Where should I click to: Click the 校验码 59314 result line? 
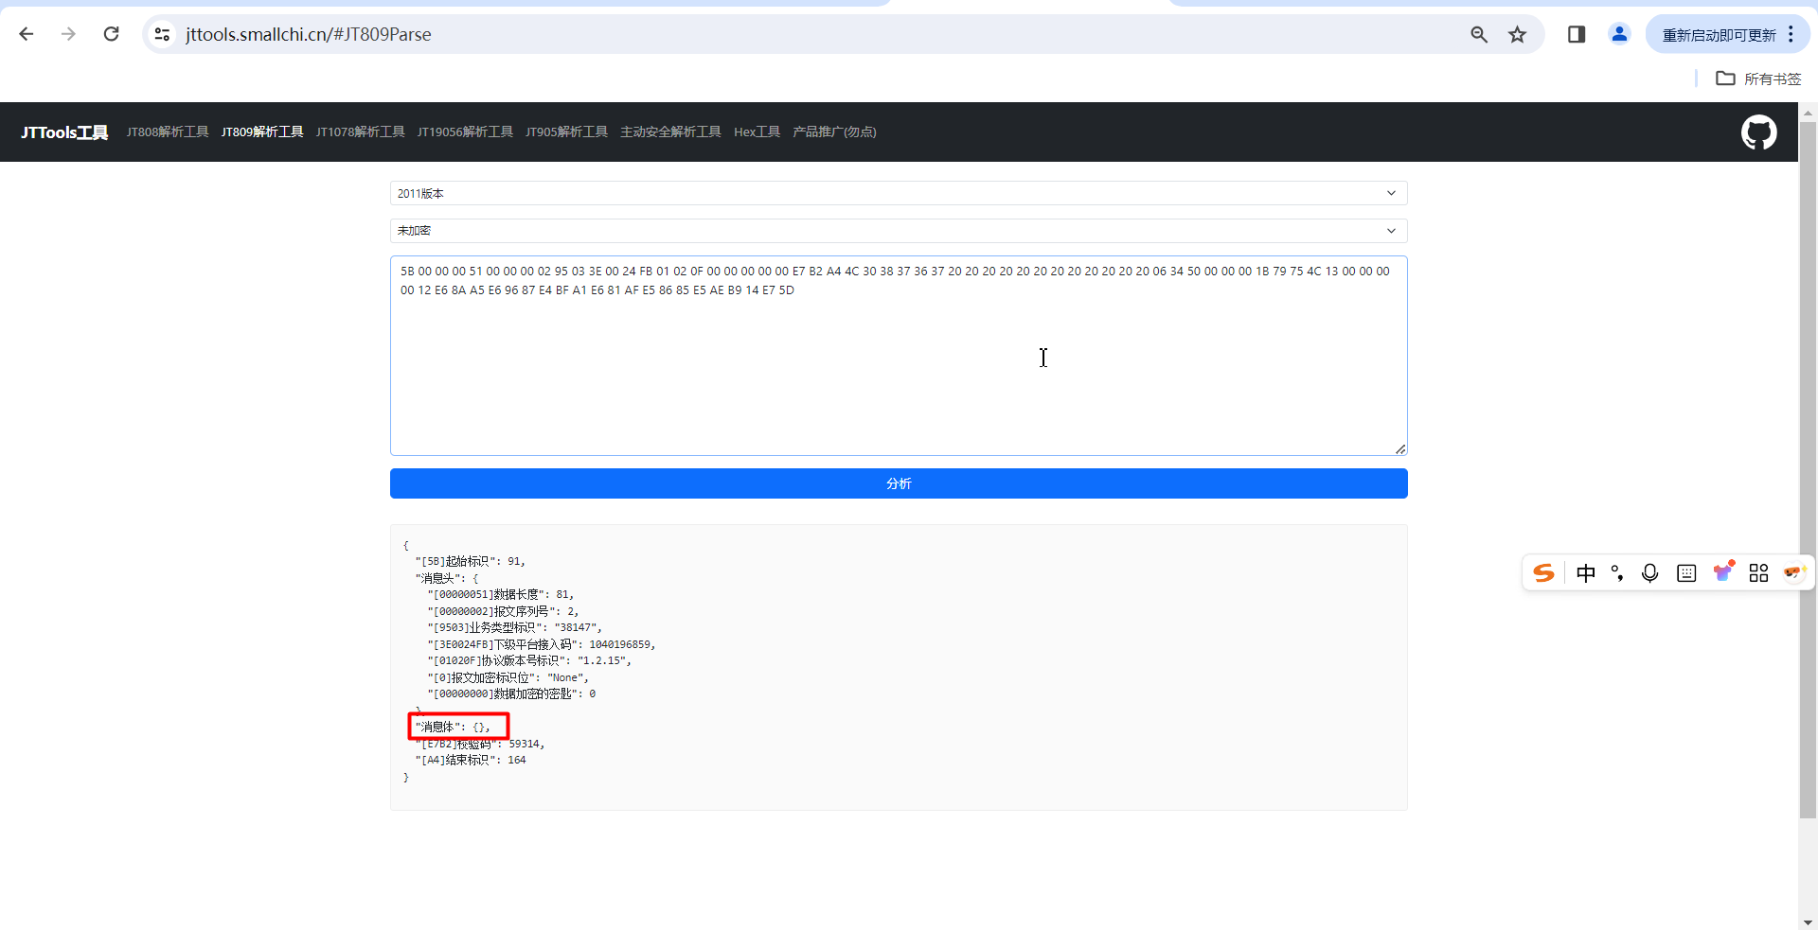479,744
